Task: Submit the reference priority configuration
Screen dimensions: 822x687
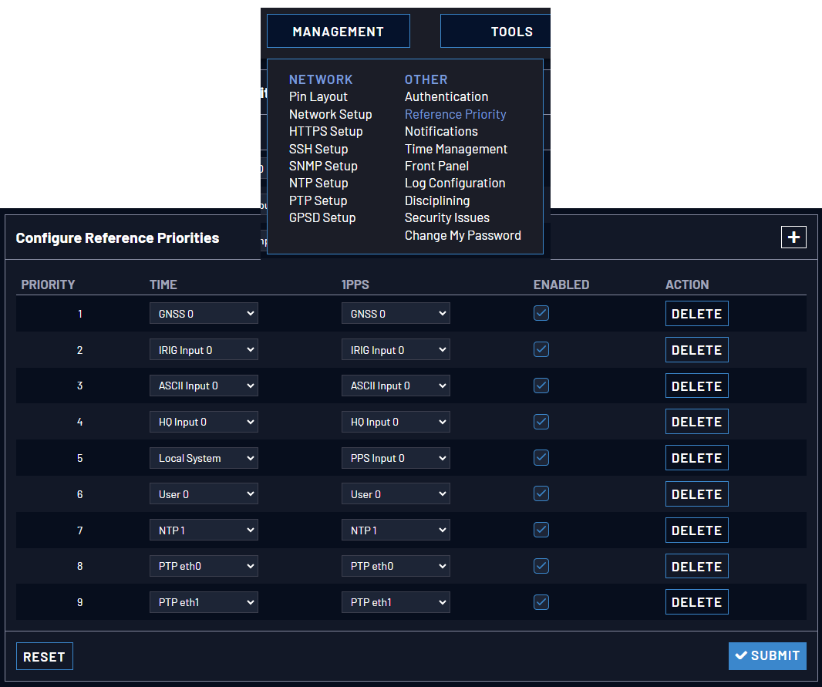Action: pos(767,655)
